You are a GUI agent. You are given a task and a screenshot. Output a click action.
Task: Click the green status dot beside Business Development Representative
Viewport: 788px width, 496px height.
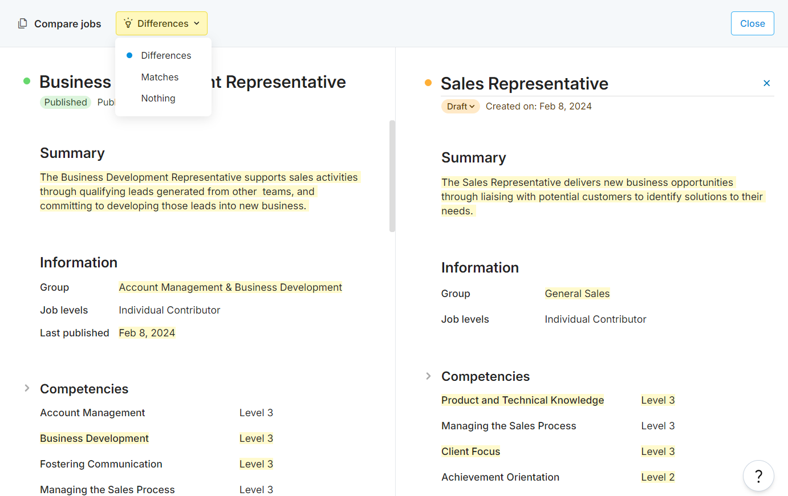coord(26,82)
